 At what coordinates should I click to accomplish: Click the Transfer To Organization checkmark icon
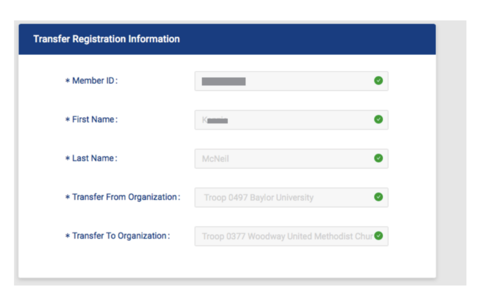coord(378,236)
